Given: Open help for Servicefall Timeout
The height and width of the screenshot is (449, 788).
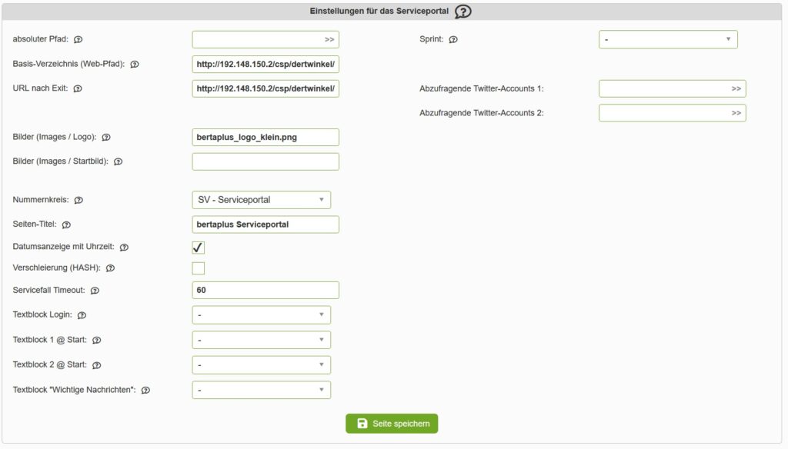Looking at the screenshot, I should pos(95,291).
